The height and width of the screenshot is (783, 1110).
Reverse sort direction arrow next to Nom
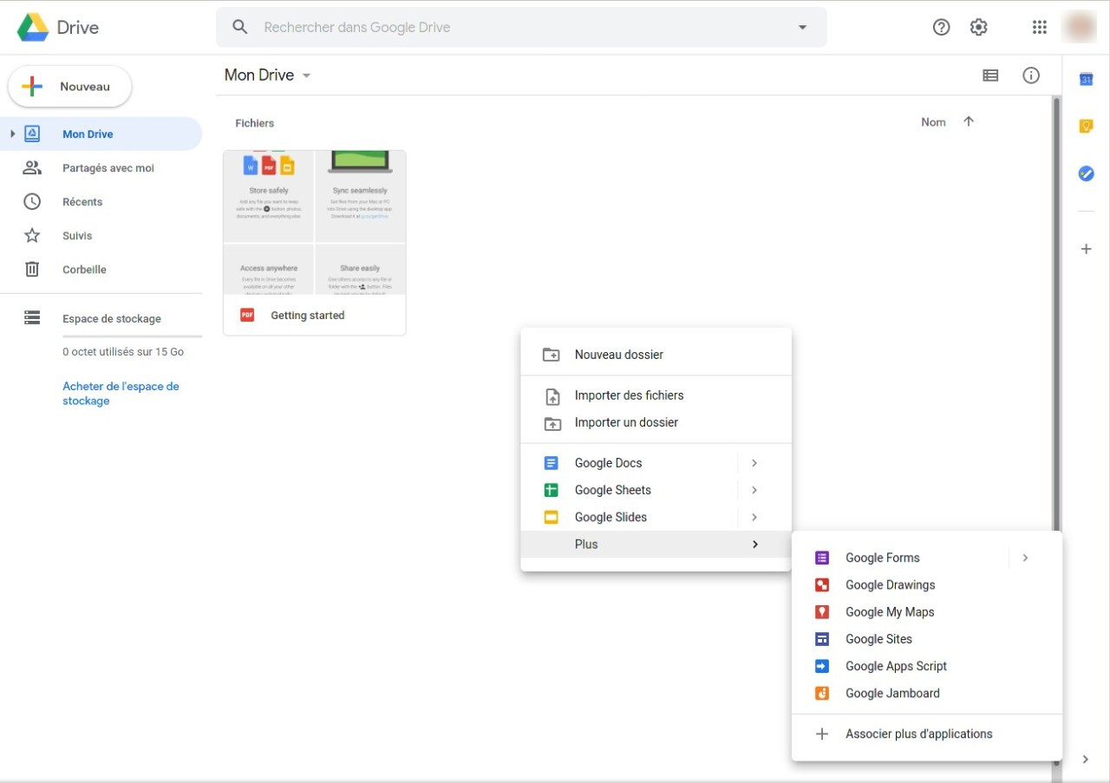(969, 122)
